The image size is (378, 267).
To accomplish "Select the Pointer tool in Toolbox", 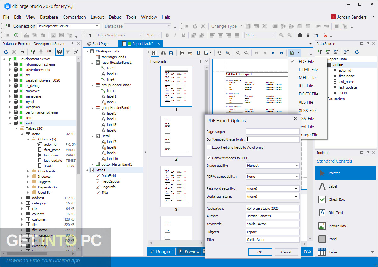I will pyautogui.click(x=346, y=173).
